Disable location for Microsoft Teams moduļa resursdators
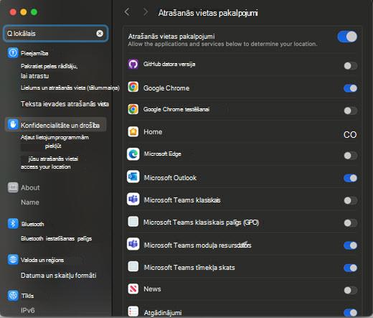The width and height of the screenshot is (373, 318). (351, 245)
